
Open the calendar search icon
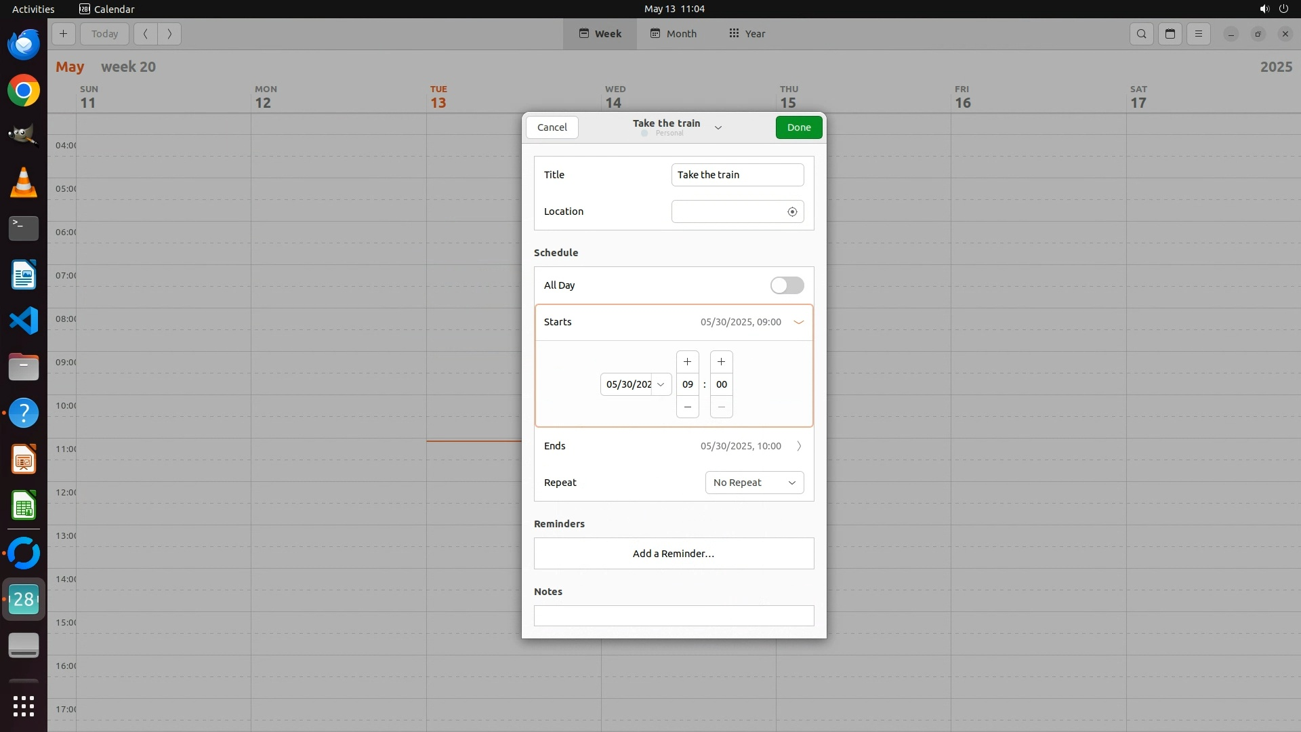[1142, 34]
